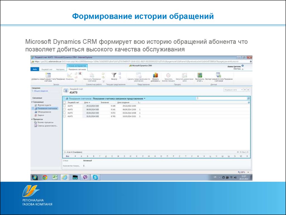Switch to Internet Explorer in the taskbar

tap(65, 177)
